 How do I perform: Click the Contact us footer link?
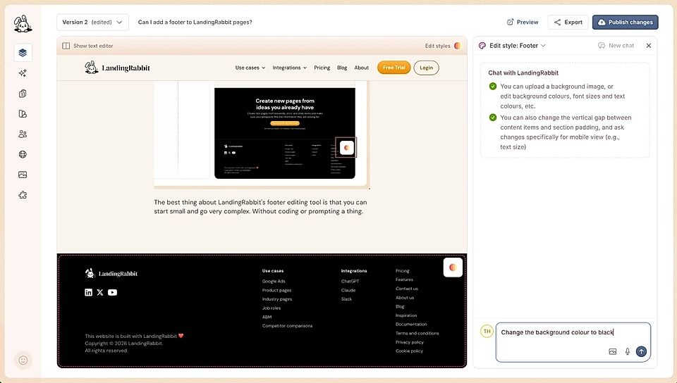(x=407, y=289)
